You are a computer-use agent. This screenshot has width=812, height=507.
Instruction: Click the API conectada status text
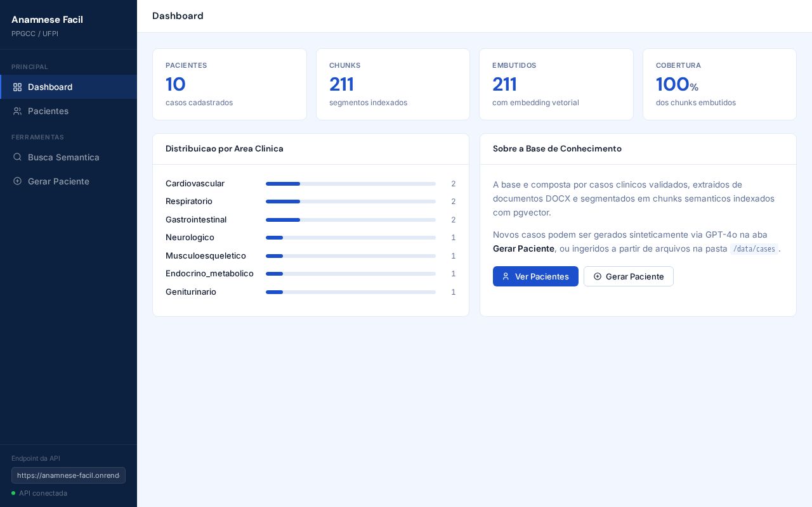click(43, 493)
